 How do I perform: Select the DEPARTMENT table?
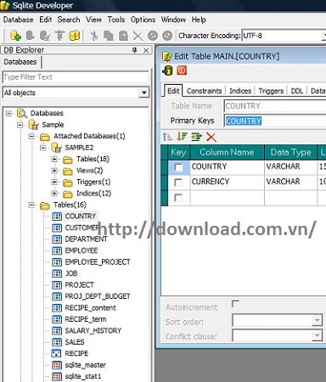click(x=86, y=239)
